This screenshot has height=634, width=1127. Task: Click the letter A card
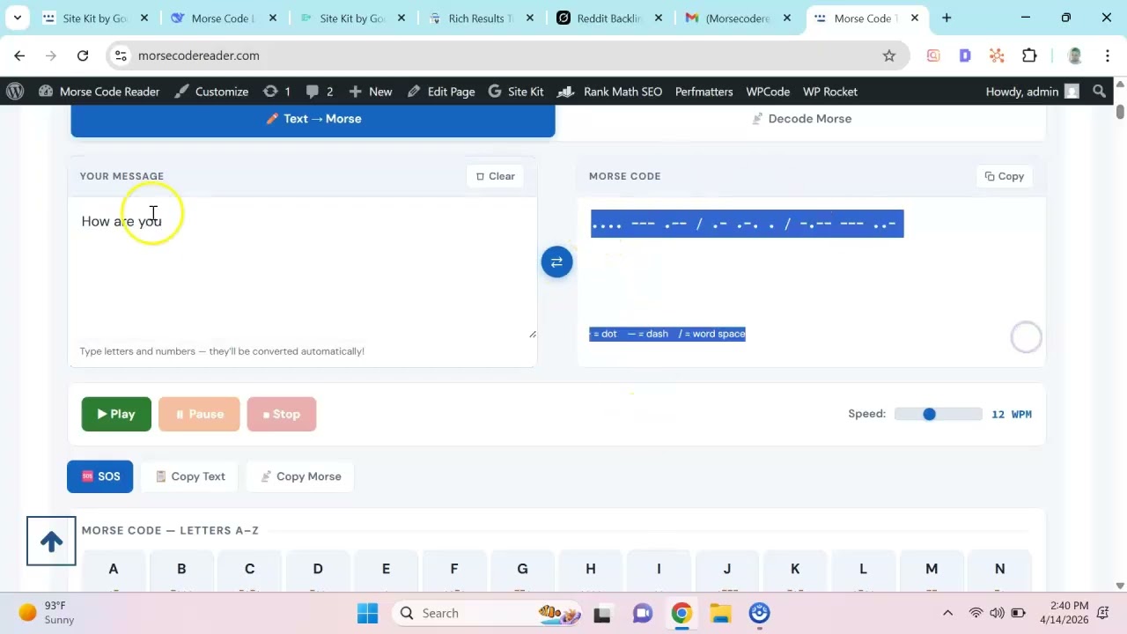click(114, 571)
